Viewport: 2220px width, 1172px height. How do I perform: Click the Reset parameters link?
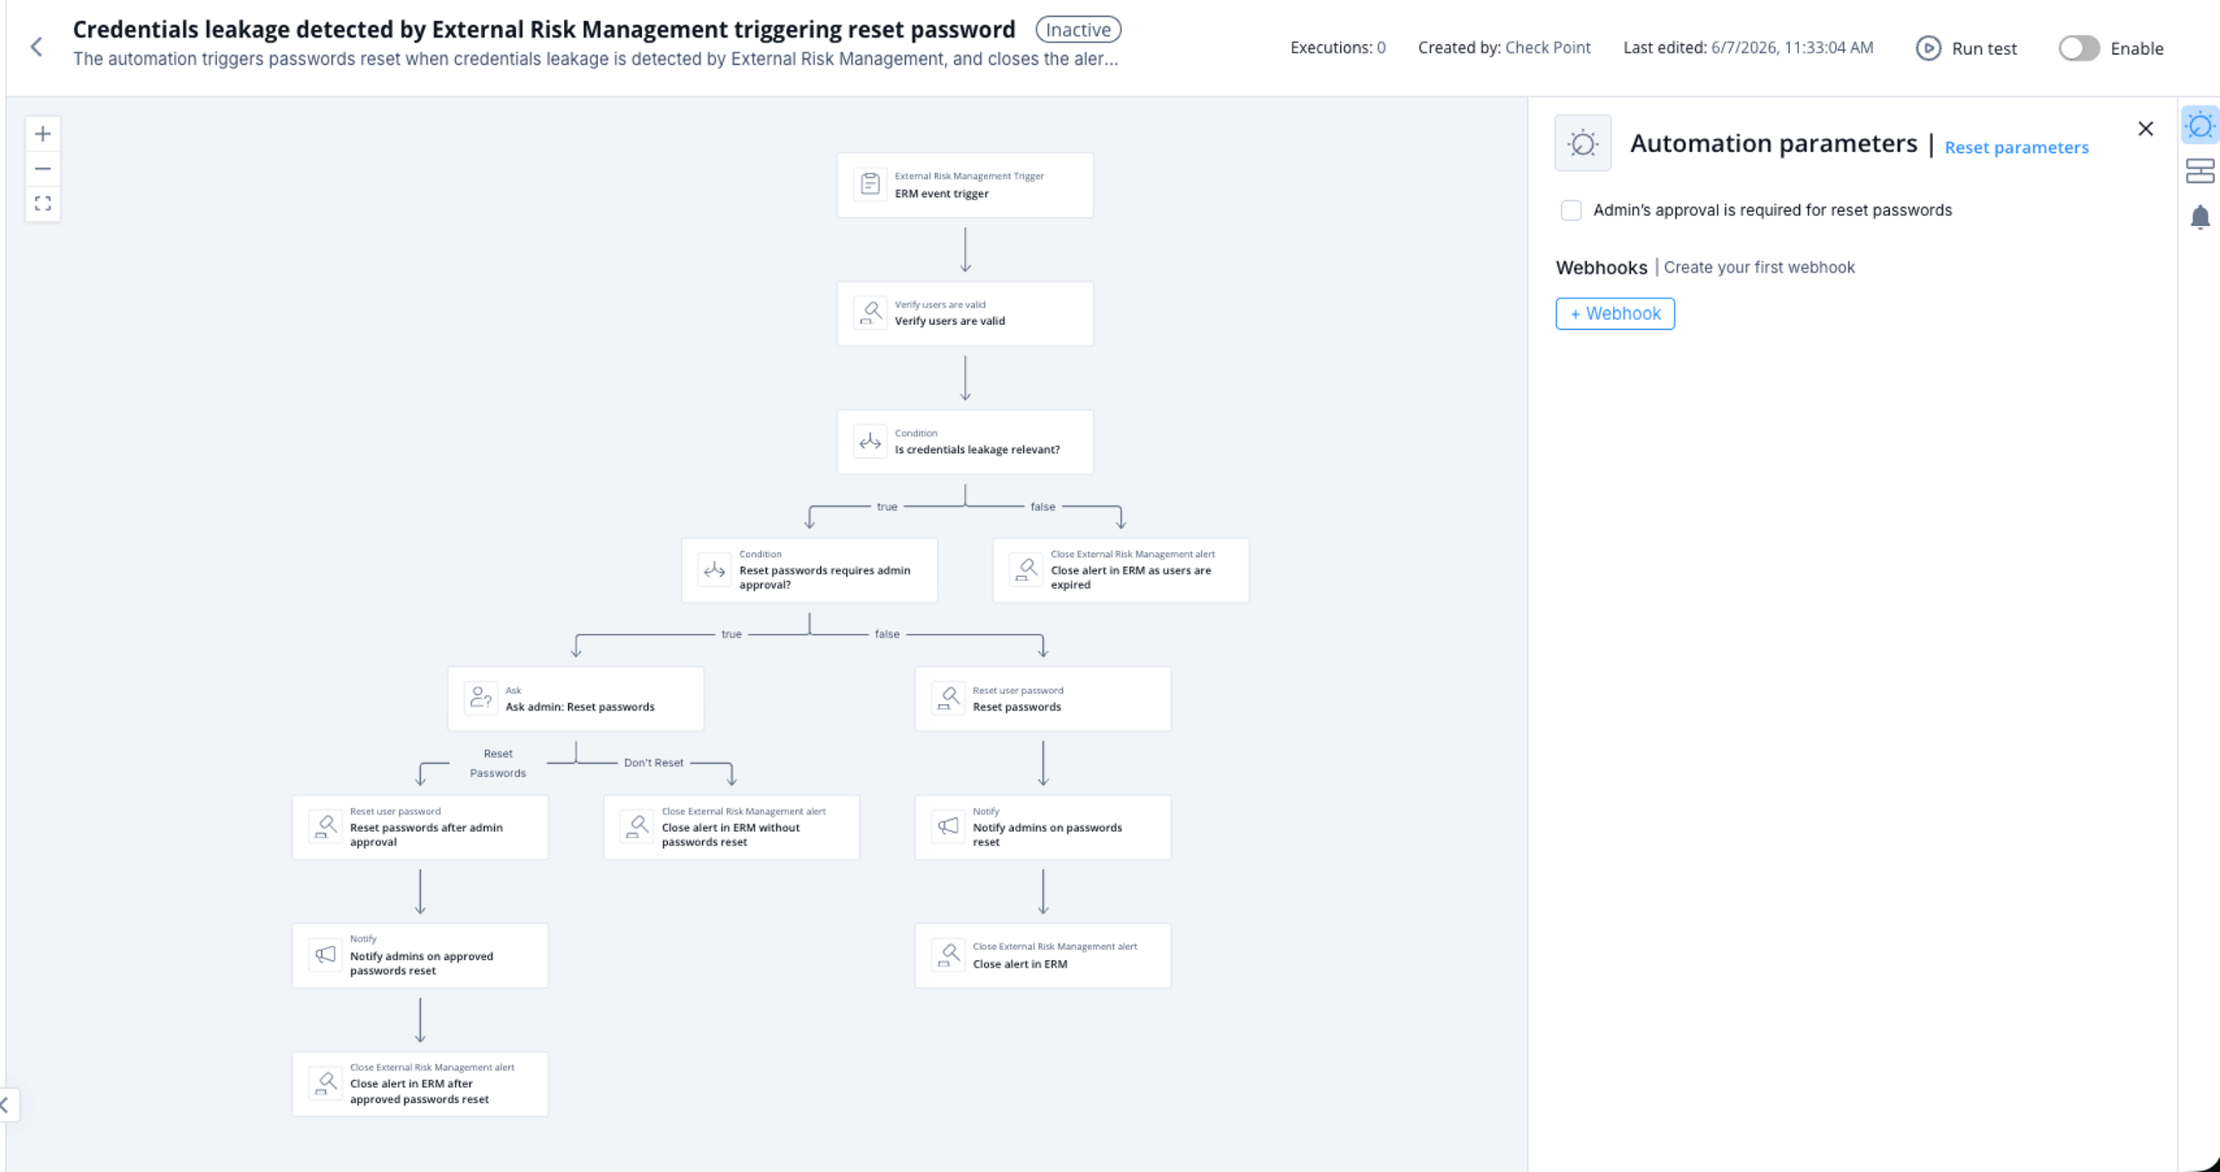[x=2015, y=147]
